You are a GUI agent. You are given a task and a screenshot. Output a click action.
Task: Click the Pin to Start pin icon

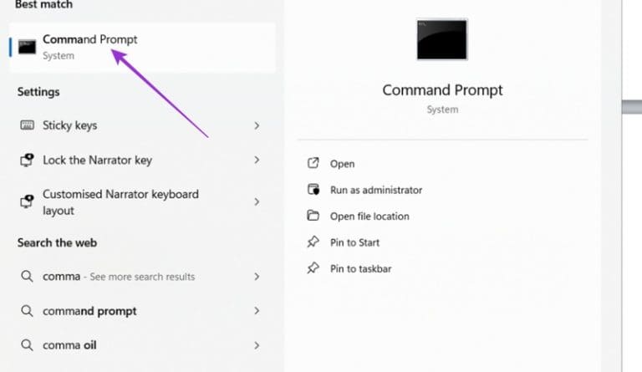(x=313, y=242)
